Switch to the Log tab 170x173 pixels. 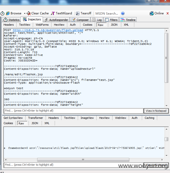(97, 20)
